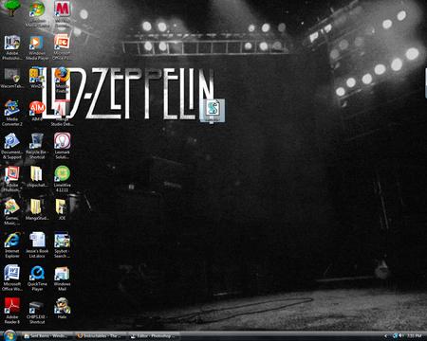Show hidden system tray icons arrow
The width and height of the screenshot is (427, 341).
click(x=385, y=336)
